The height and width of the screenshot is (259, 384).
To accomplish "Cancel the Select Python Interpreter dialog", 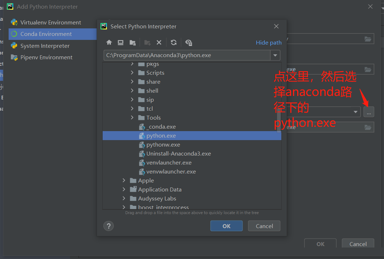I will (x=264, y=226).
